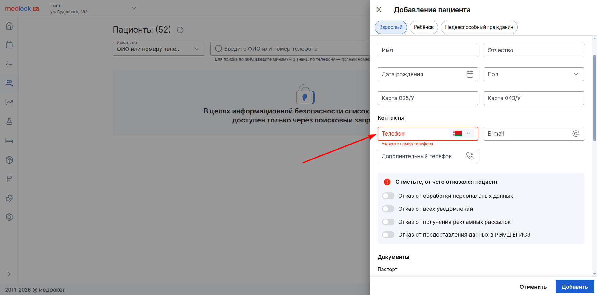Click the date of birth calendar icon

tap(470, 74)
